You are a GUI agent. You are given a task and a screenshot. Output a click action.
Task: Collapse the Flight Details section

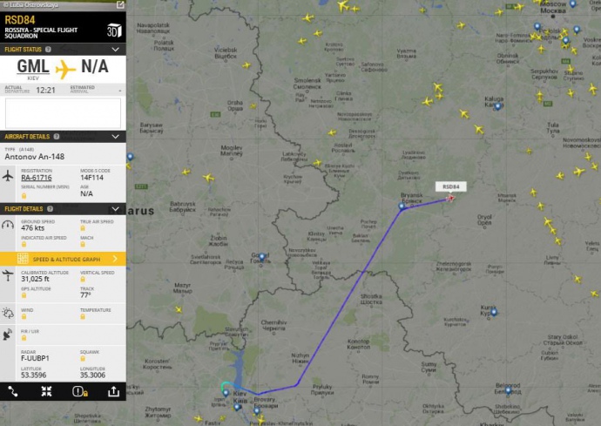point(115,209)
